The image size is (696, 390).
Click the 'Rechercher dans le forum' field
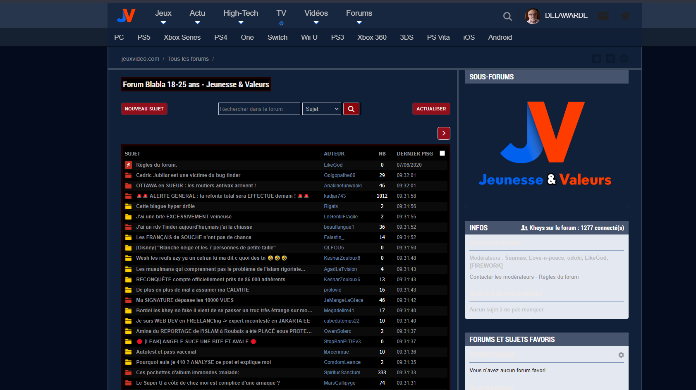(259, 109)
